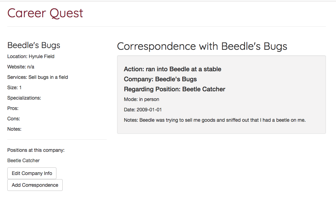Select the Location: Hyrule Field line
This screenshot has width=336, height=203.
(x=31, y=56)
